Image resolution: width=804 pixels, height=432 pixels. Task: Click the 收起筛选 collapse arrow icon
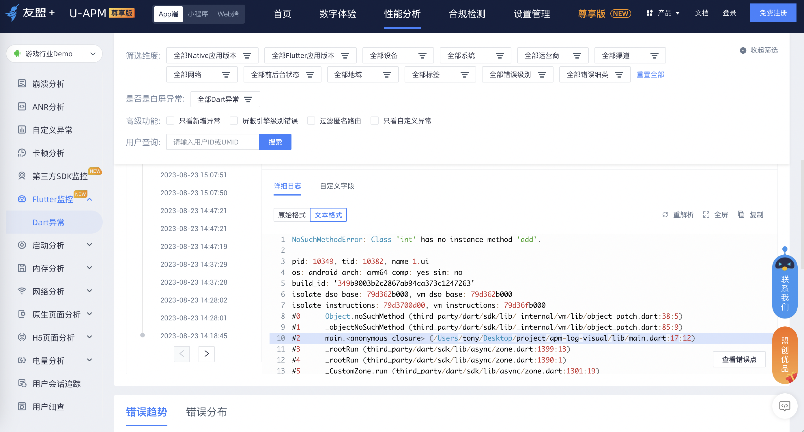[743, 50]
